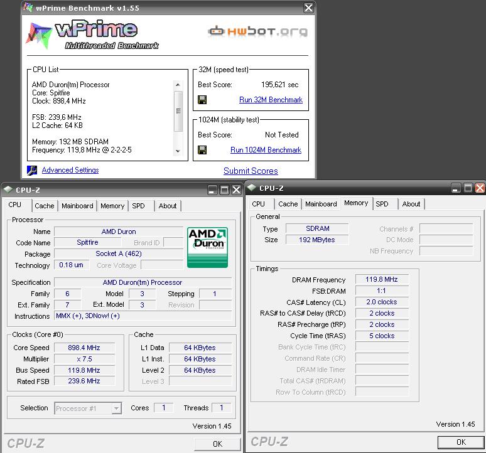The height and width of the screenshot is (453, 486).
Task: Run the 1024M Benchmark
Action: coord(266,150)
